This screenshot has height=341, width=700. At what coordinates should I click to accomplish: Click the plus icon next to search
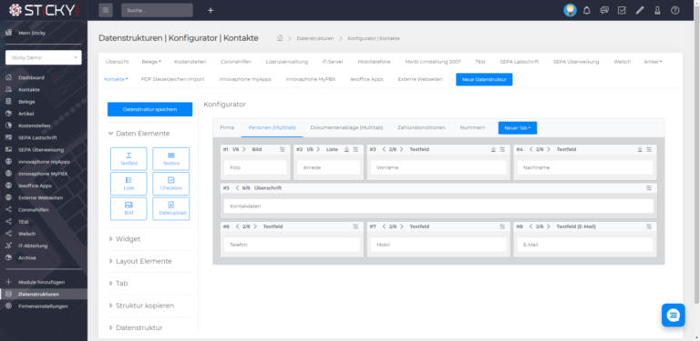pos(211,10)
